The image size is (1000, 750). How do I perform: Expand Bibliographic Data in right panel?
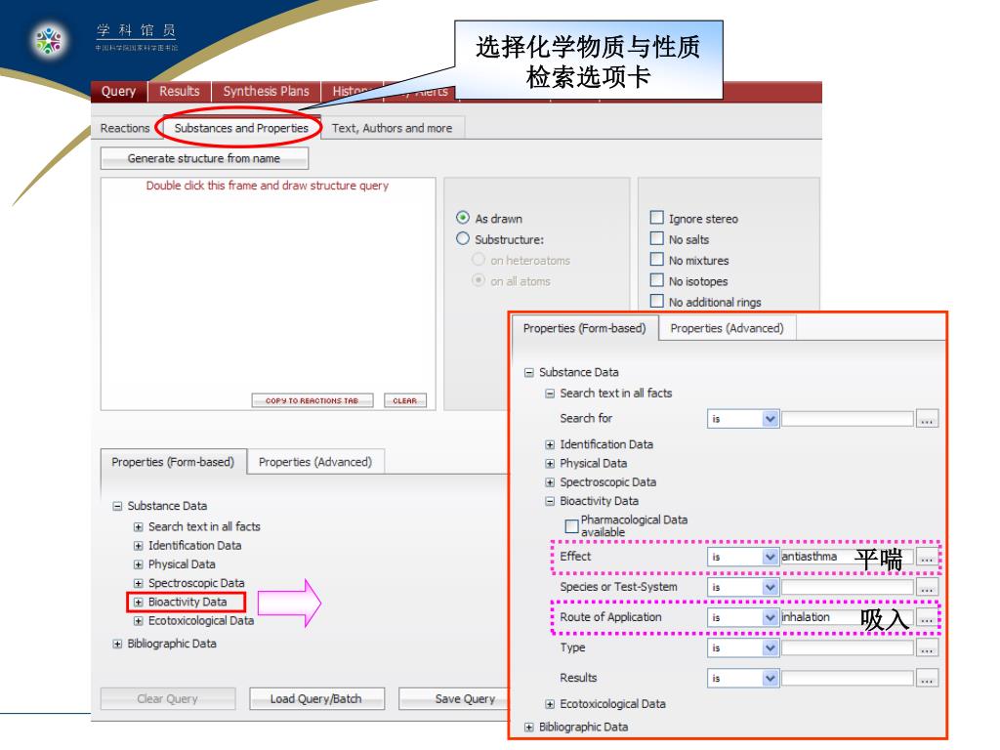tap(528, 727)
